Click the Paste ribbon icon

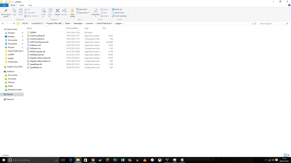[20, 12]
